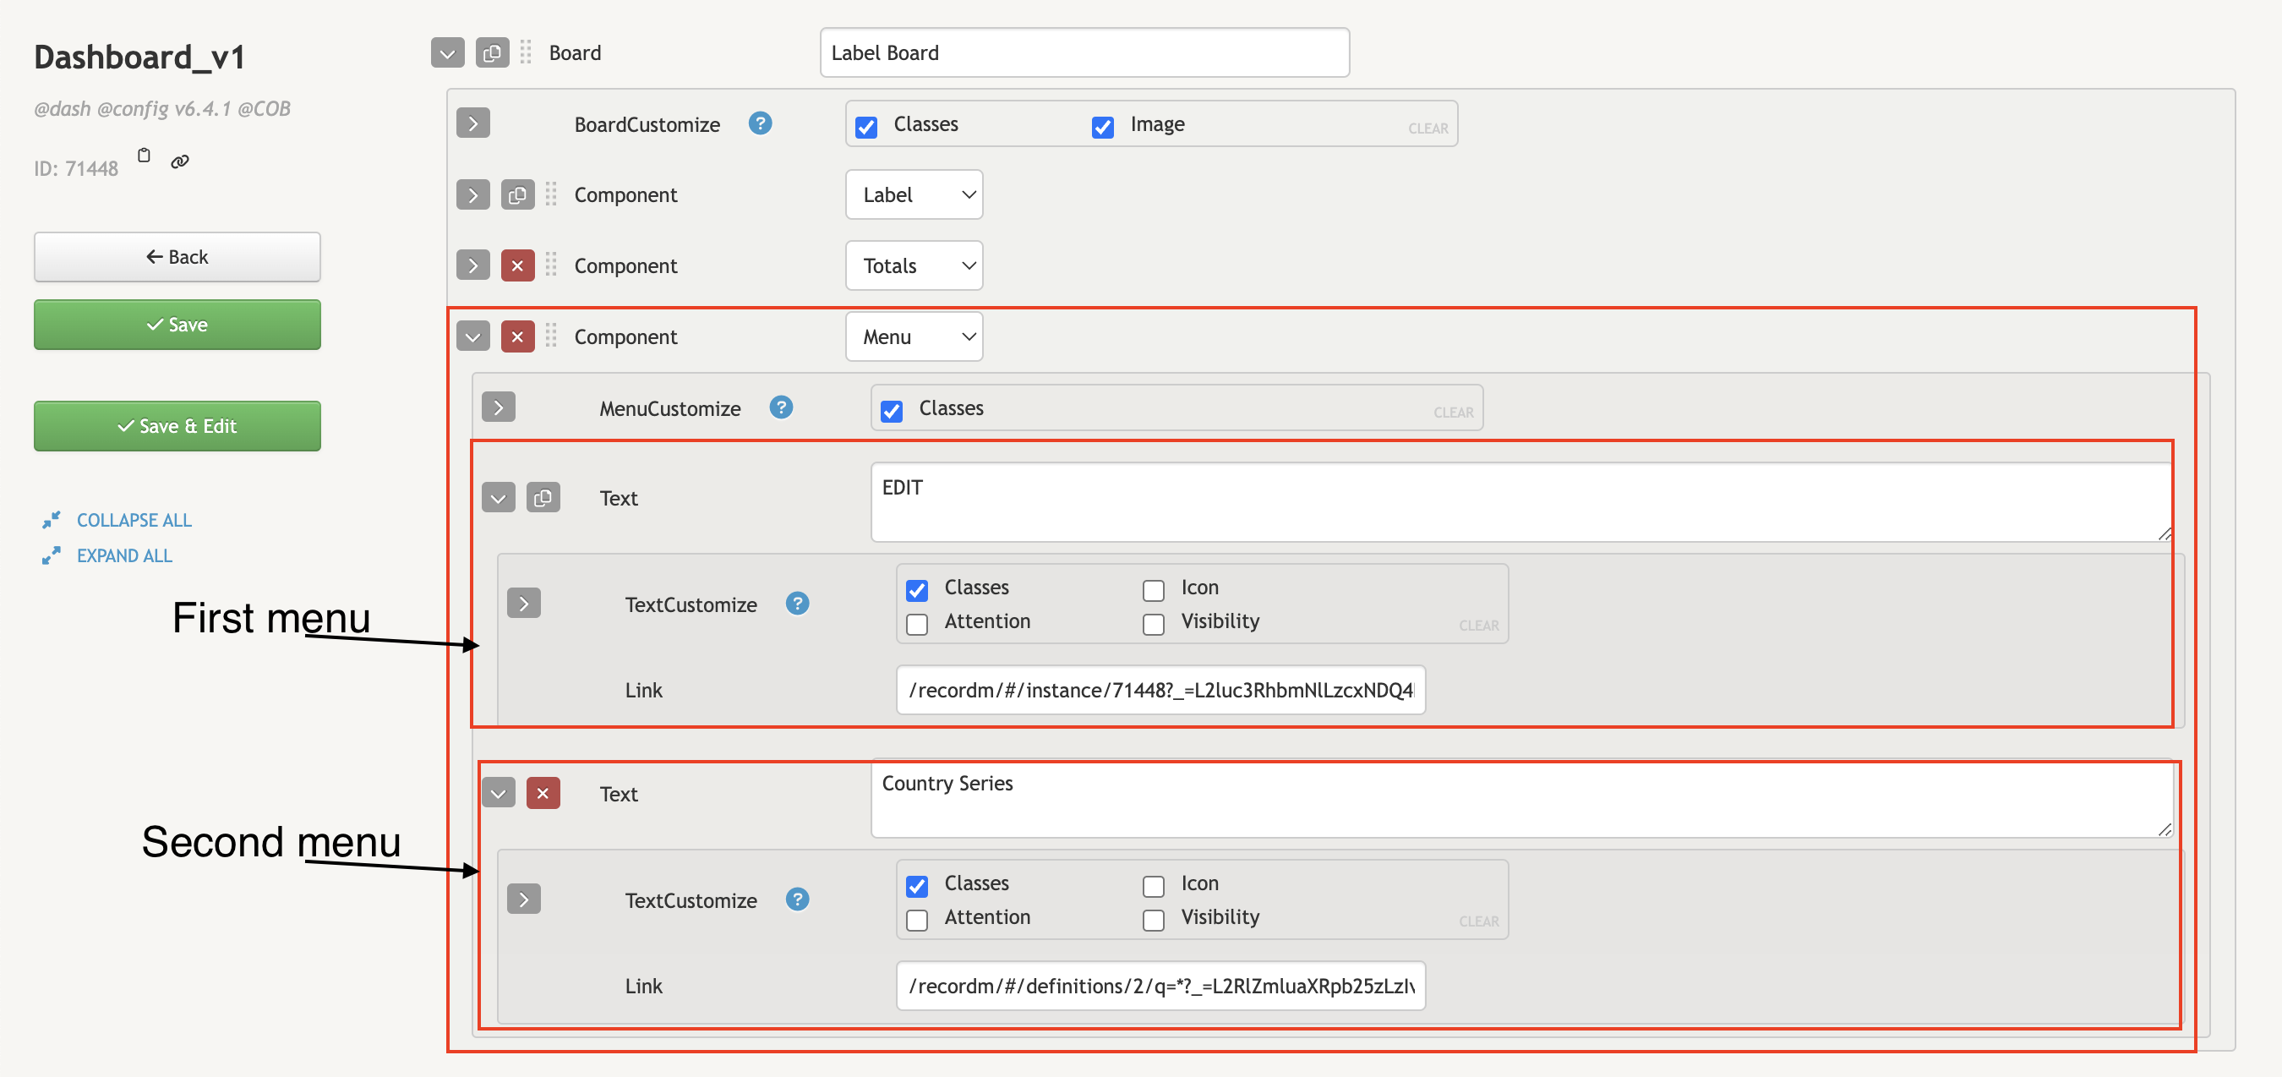Open BoardCustomize help question mark
Screen dimensions: 2282x1077
759,123
